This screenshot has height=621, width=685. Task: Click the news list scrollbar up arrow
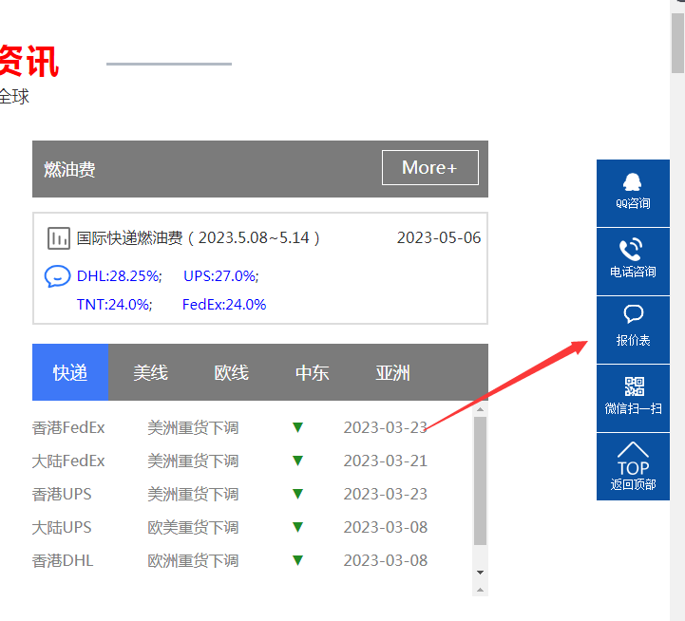point(480,409)
